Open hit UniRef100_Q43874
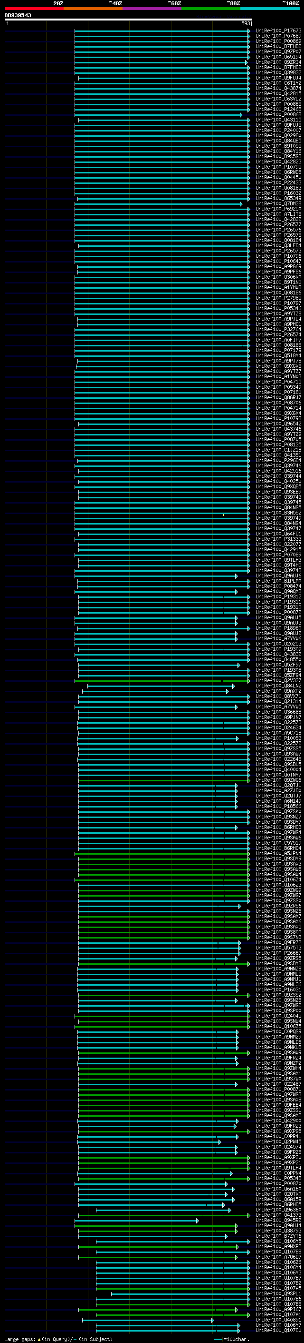Image resolution: width=304 pixels, height=1343 pixels. [278, 88]
